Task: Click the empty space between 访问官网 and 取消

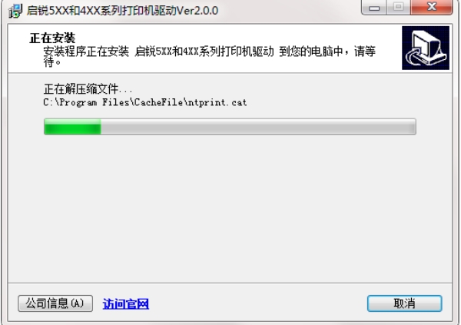Action: 258,303
